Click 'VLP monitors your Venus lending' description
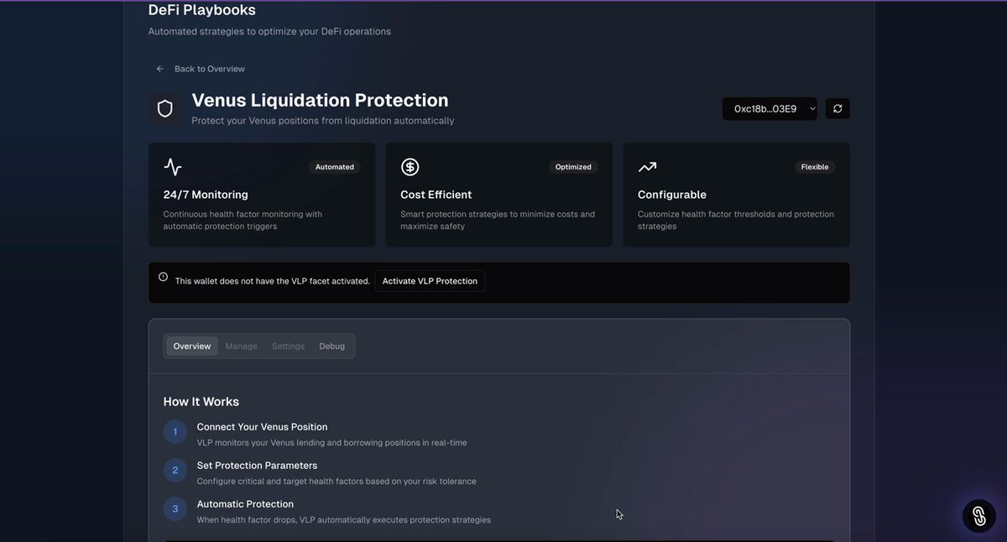Screen dimensions: 1007x542 [331, 443]
